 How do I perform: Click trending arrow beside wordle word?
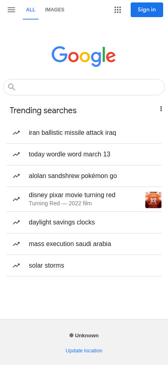[16, 154]
